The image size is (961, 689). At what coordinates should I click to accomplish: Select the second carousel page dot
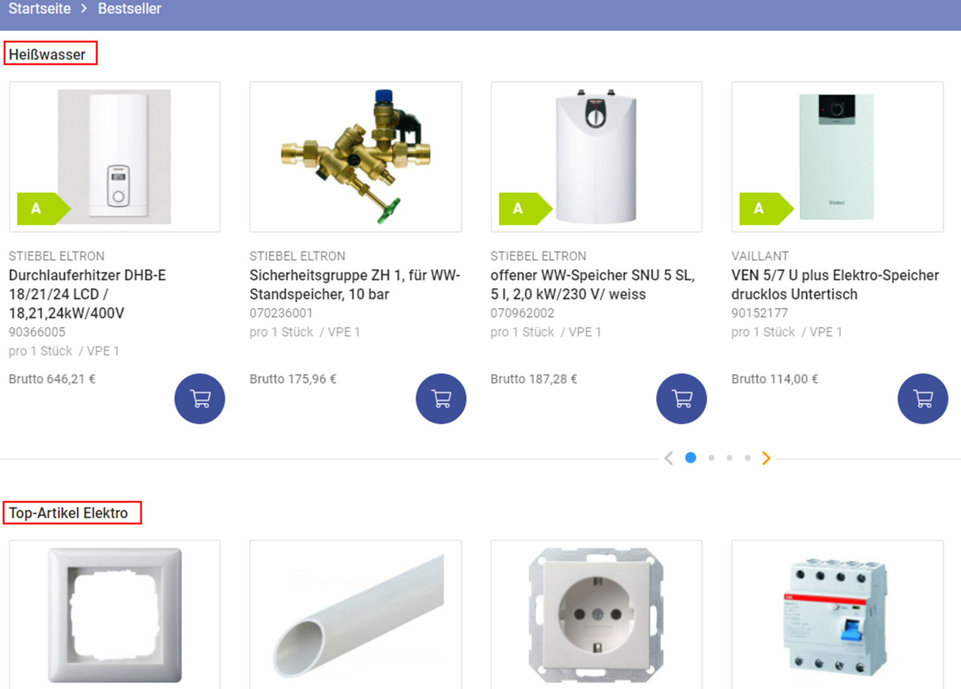711,458
